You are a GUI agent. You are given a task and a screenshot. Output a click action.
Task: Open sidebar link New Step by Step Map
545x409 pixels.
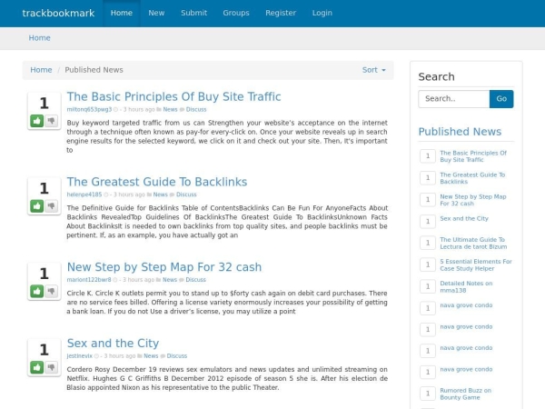(473, 200)
